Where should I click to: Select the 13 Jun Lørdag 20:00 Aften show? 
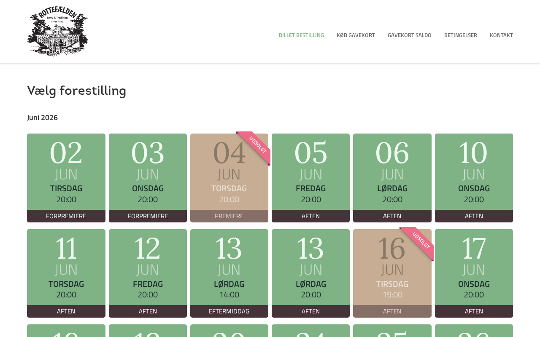click(x=310, y=273)
